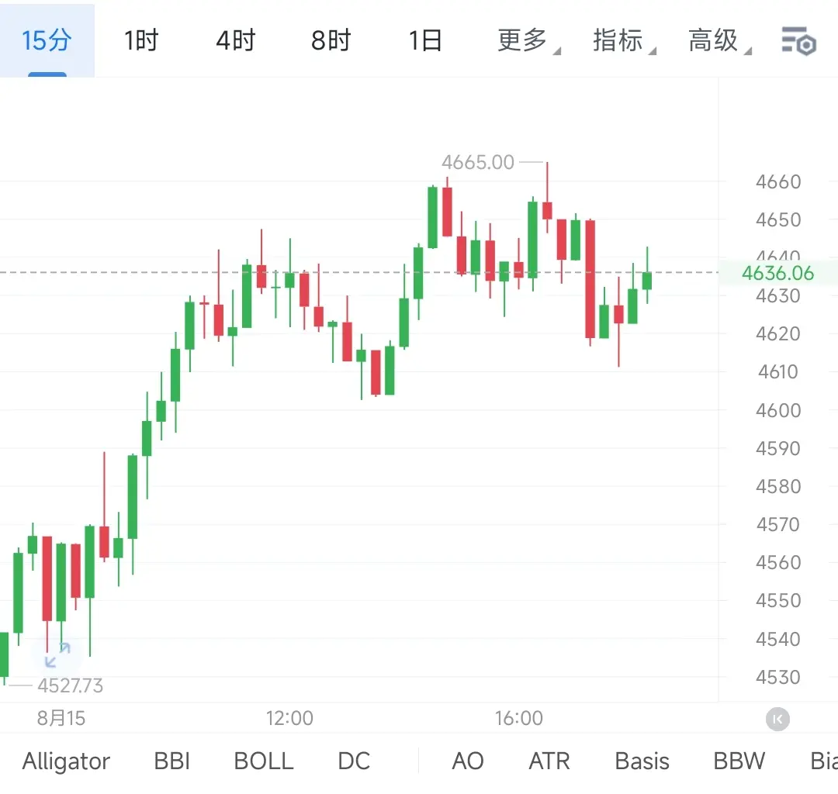Toggle the Basis sub-indicator
This screenshot has width=838, height=794.
click(x=642, y=761)
